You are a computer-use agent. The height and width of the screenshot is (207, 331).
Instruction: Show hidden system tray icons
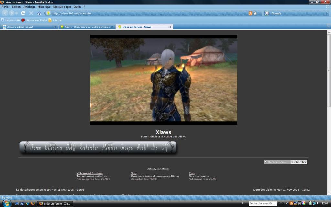[x=287, y=203]
